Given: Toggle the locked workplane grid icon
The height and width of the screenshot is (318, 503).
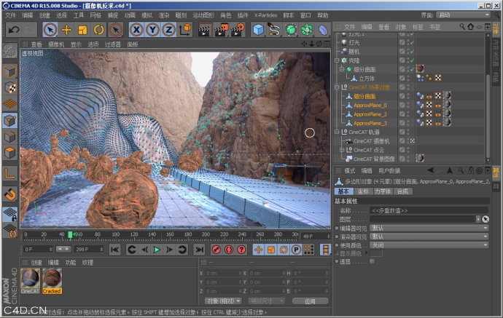Looking at the screenshot, I should (10, 214).
